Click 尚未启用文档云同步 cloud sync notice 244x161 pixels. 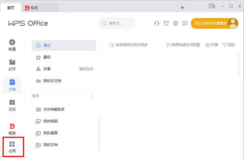coord(128,45)
